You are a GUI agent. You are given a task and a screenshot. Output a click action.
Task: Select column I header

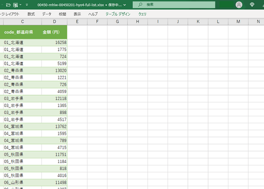[158, 21]
